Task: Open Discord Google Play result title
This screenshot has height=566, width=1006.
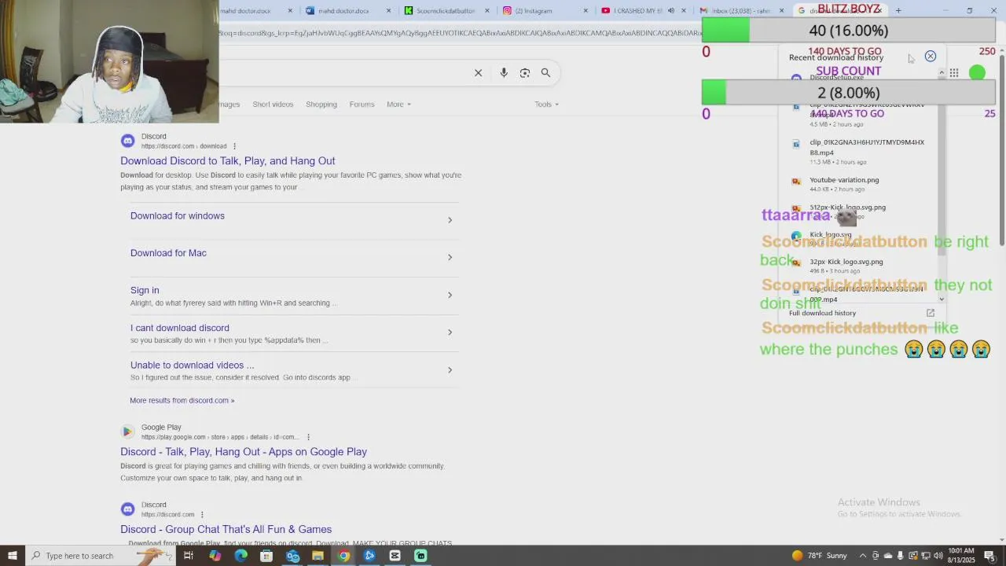Action: pyautogui.click(x=244, y=452)
